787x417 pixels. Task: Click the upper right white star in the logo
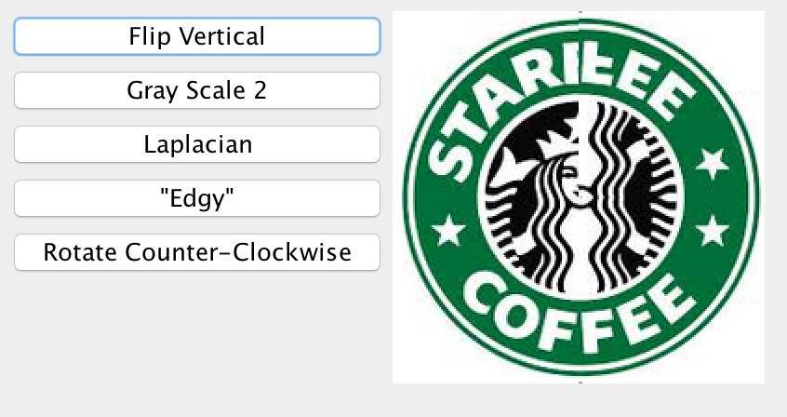713,163
